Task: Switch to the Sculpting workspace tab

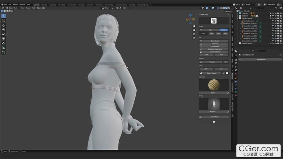Action: click(x=52, y=5)
